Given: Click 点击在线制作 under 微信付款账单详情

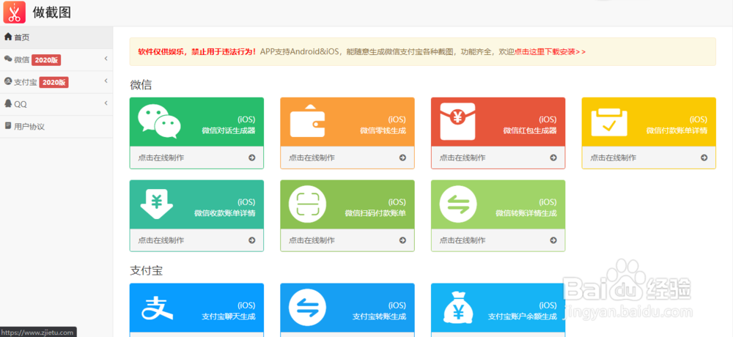Looking at the screenshot, I should 613,158.
